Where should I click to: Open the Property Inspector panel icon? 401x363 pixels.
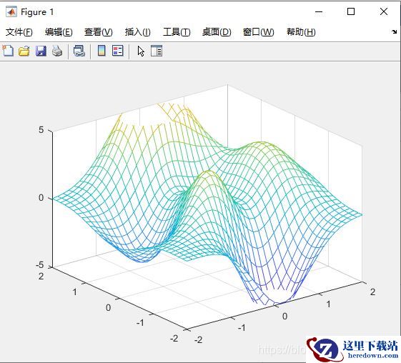[157, 51]
